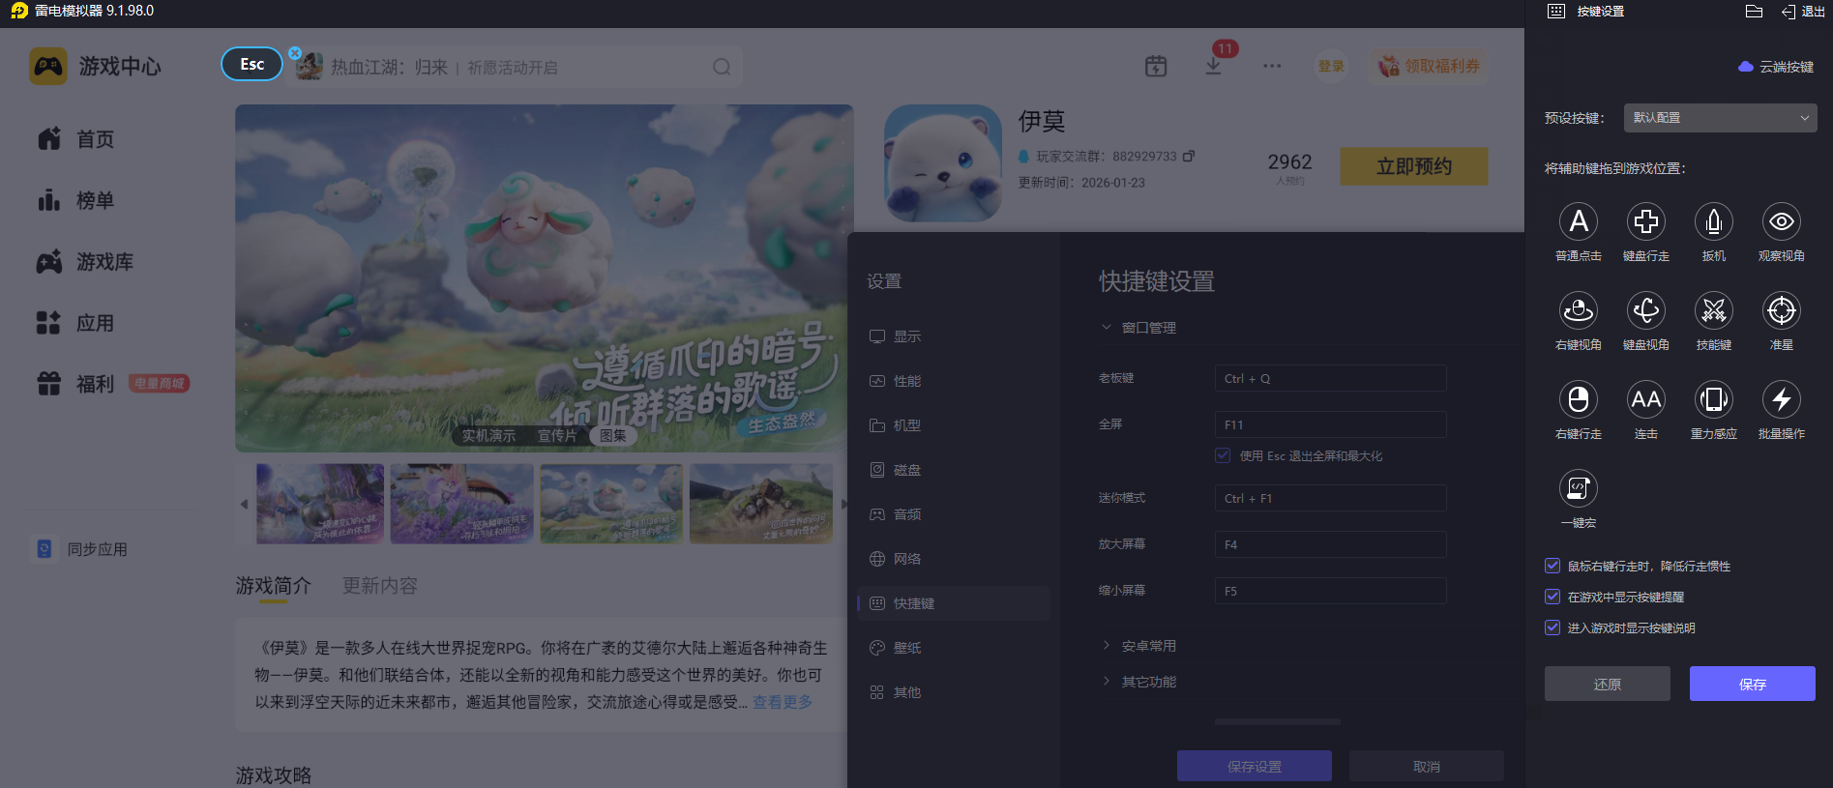Image resolution: width=1833 pixels, height=788 pixels.
Task: Select the 一键宏 macro icon
Action: [x=1579, y=488]
